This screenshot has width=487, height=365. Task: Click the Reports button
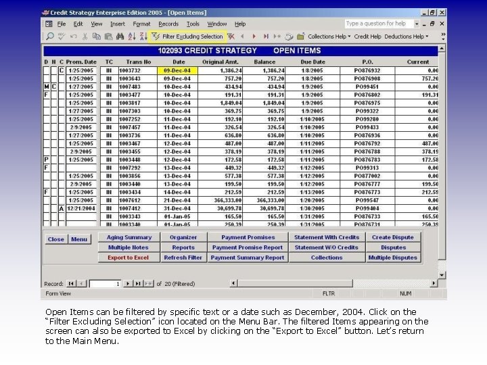point(183,247)
